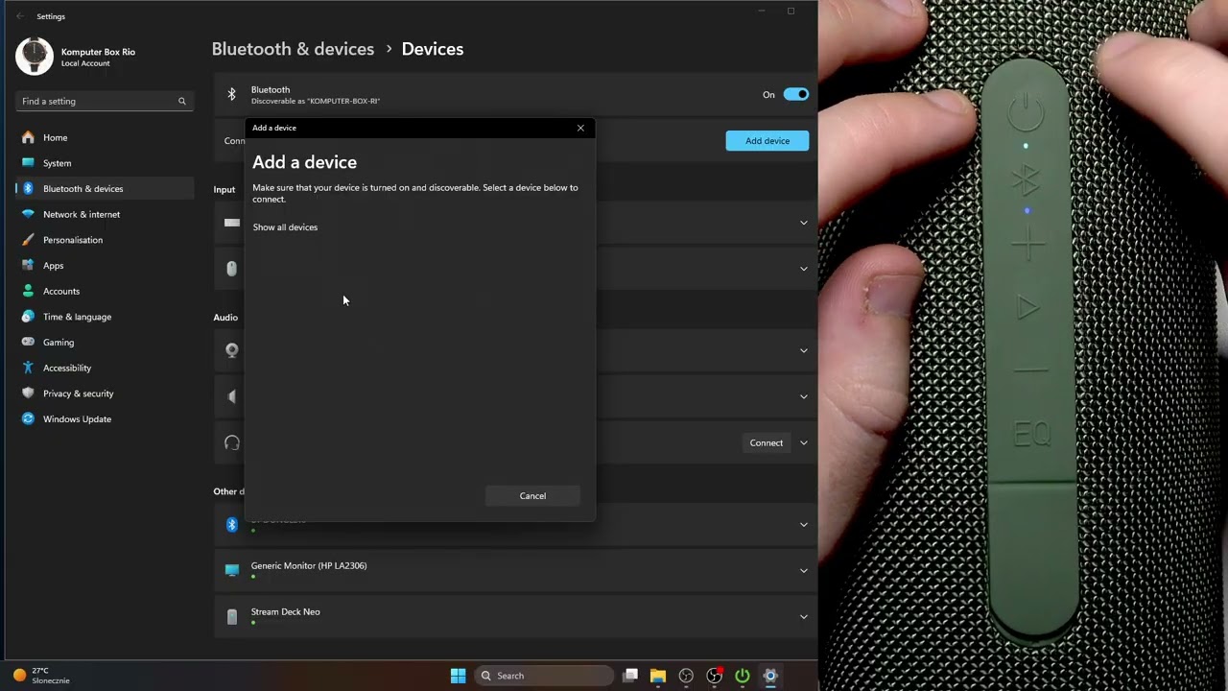
Task: Click the Komputer Box Rio profile picture
Action: [35, 57]
